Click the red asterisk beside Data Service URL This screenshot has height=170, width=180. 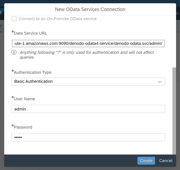click(13, 32)
